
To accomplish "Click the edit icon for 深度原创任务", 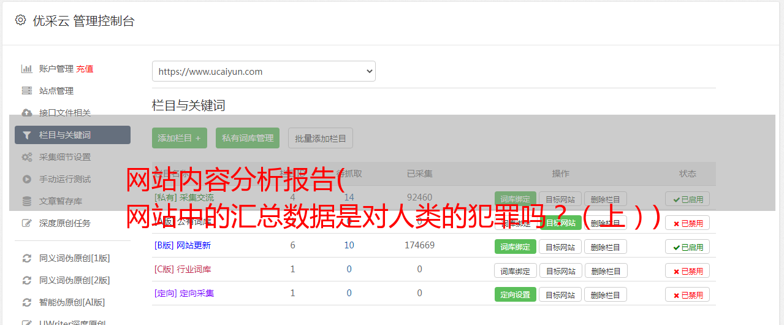I will [27, 223].
